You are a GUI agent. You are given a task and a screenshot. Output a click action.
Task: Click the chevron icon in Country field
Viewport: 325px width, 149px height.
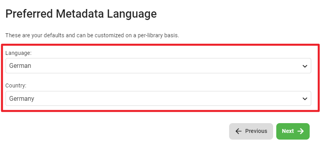tap(305, 99)
